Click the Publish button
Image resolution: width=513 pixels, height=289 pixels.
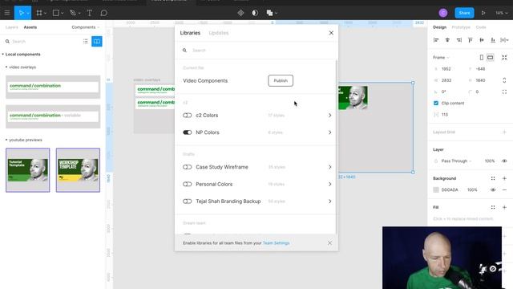pos(281,80)
